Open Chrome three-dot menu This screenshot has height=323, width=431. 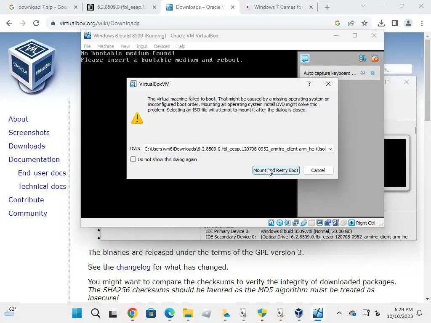point(422,24)
